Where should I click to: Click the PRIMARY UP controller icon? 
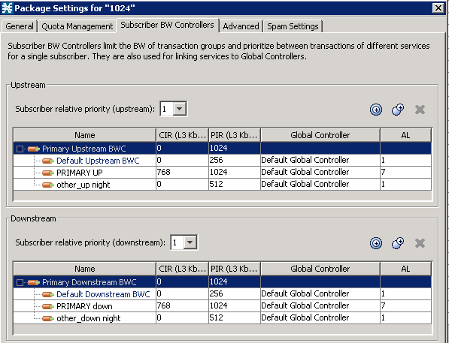(x=48, y=173)
